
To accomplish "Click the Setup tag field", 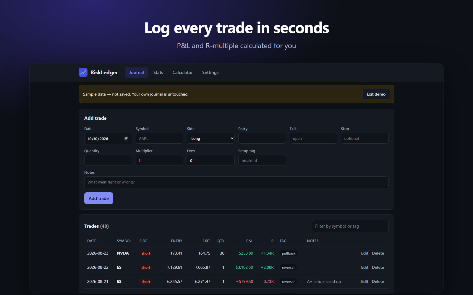I will tap(262, 160).
